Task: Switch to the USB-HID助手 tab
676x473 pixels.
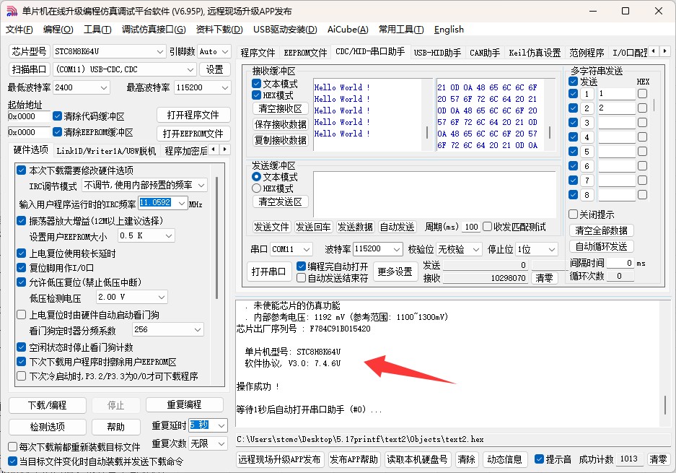Action: (437, 53)
